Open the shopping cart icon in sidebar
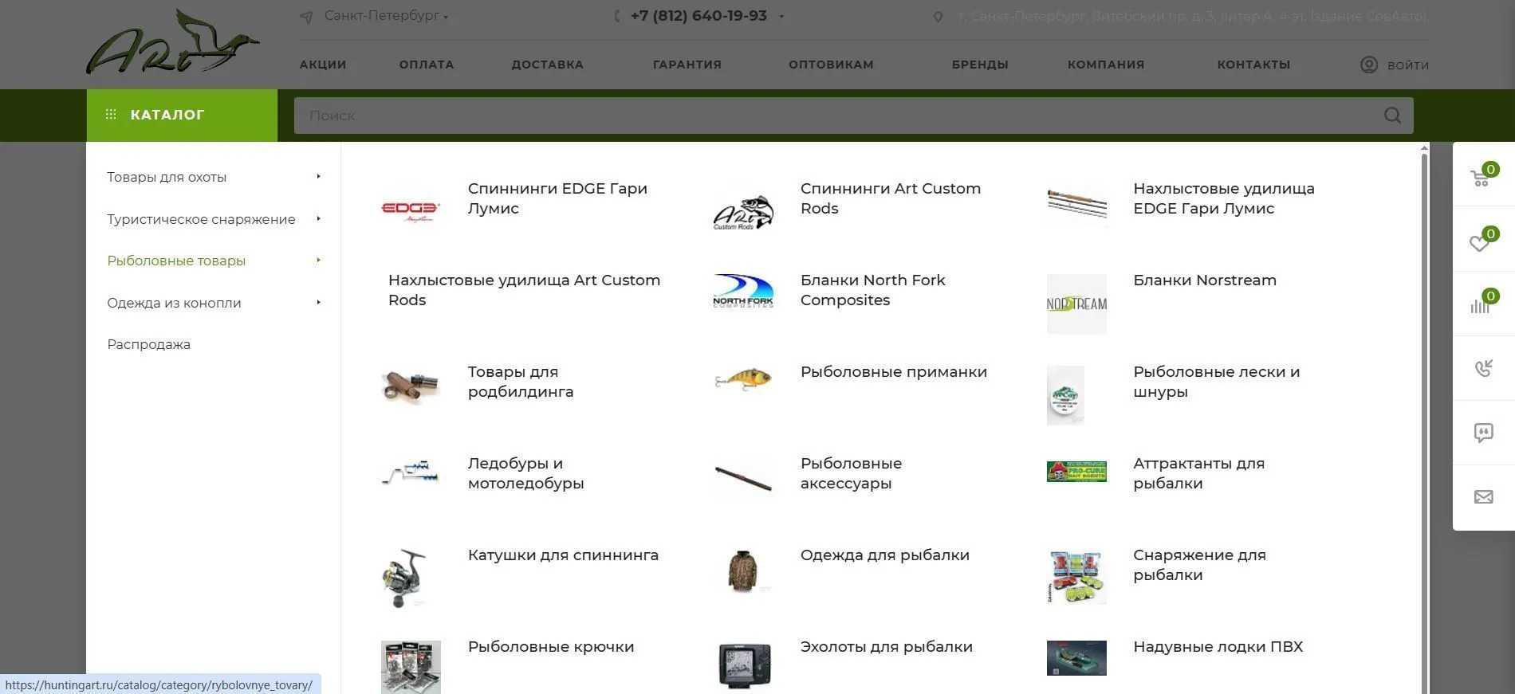The width and height of the screenshot is (1515, 694). (1480, 178)
